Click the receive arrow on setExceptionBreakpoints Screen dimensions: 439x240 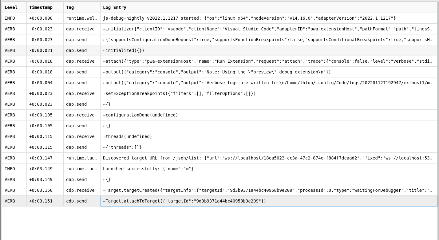tap(104, 93)
